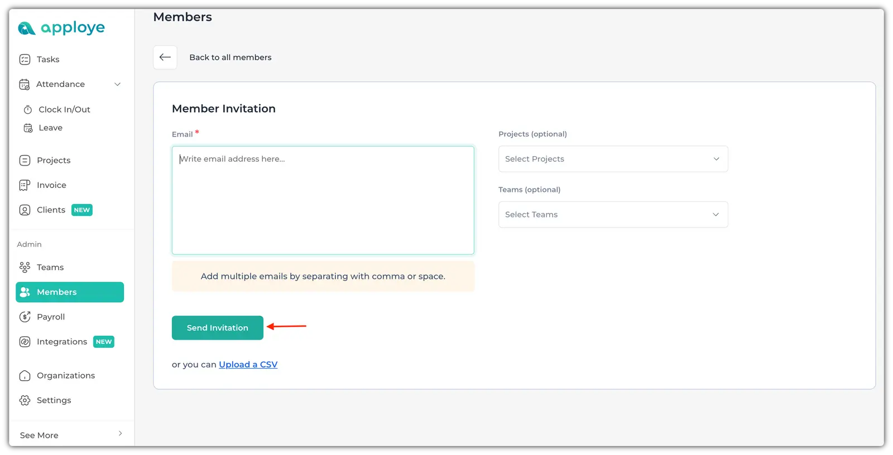The height and width of the screenshot is (455, 893).
Task: Open Tasks via its sidebar icon
Action: point(25,60)
